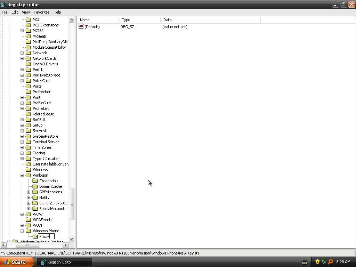Viewport: 356px width, 267px height.
Task: Click the Setup folder icon
Action: point(29,125)
